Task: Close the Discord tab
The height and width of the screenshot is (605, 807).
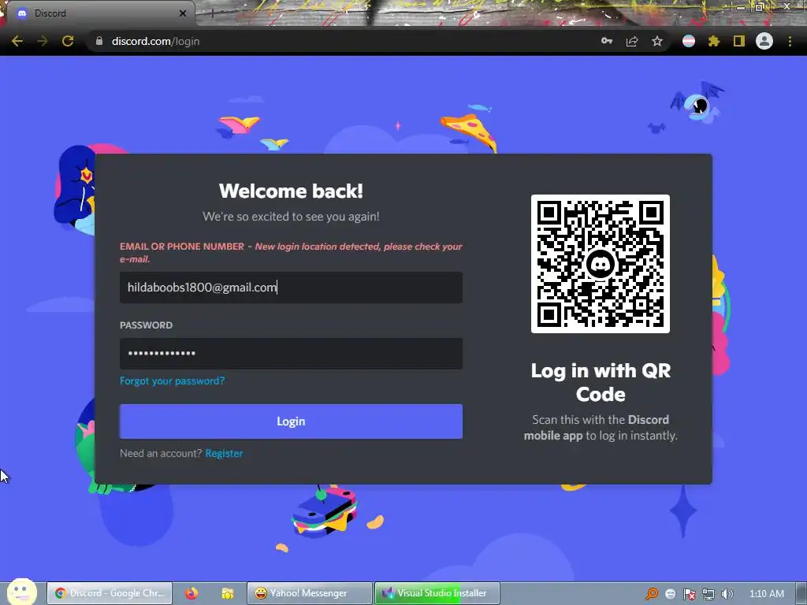Action: pyautogui.click(x=183, y=13)
